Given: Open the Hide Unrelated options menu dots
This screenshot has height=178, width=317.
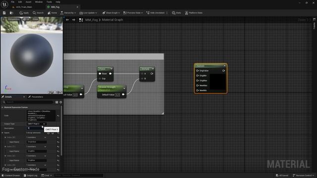Looking at the screenshot, I should pyautogui.click(x=167, y=13).
